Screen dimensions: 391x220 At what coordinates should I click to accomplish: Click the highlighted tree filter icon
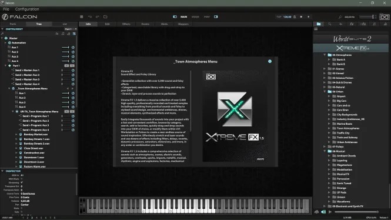[74, 34]
